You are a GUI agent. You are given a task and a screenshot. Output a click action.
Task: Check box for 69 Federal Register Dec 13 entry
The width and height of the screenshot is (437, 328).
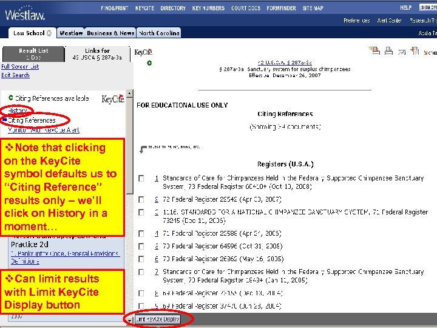pos(141,293)
